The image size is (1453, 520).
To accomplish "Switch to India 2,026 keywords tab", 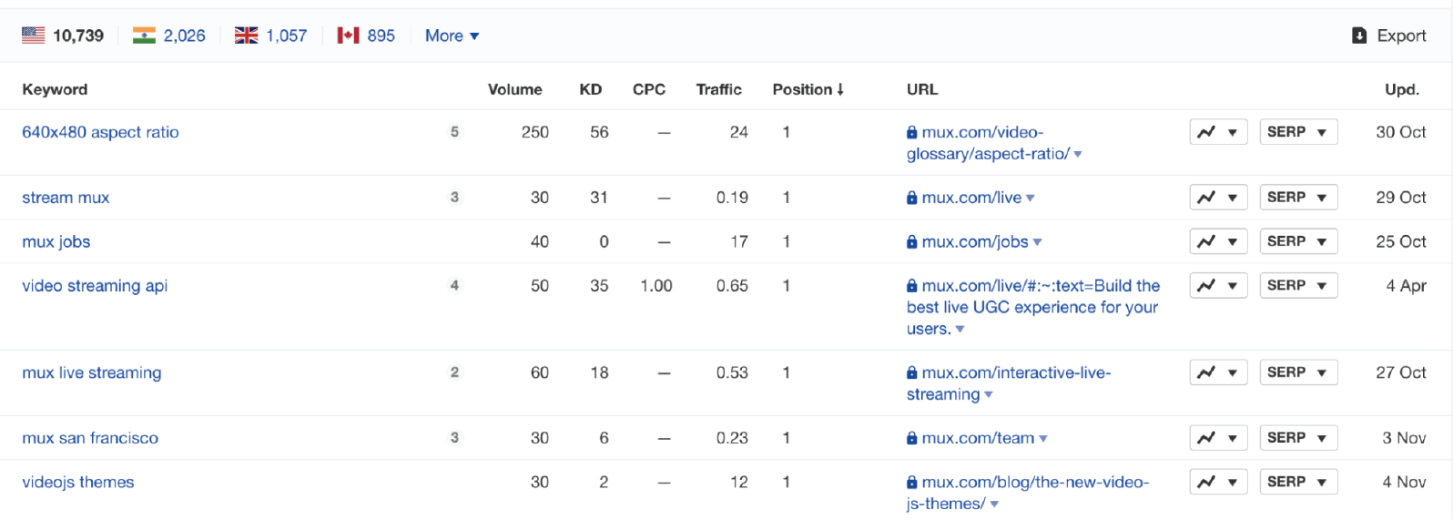I will 169,36.
